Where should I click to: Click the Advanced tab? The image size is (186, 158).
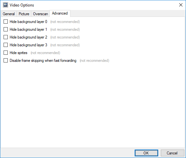click(60, 13)
